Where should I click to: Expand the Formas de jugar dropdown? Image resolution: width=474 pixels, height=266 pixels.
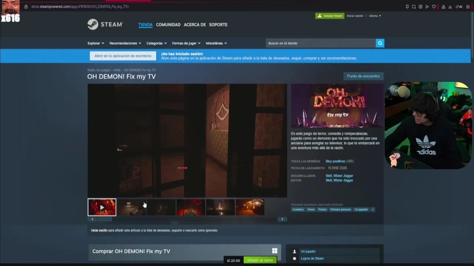(x=186, y=43)
